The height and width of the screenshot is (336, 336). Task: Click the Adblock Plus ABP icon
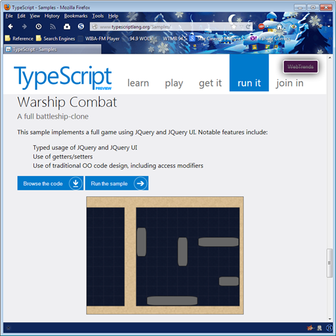[x=261, y=27]
